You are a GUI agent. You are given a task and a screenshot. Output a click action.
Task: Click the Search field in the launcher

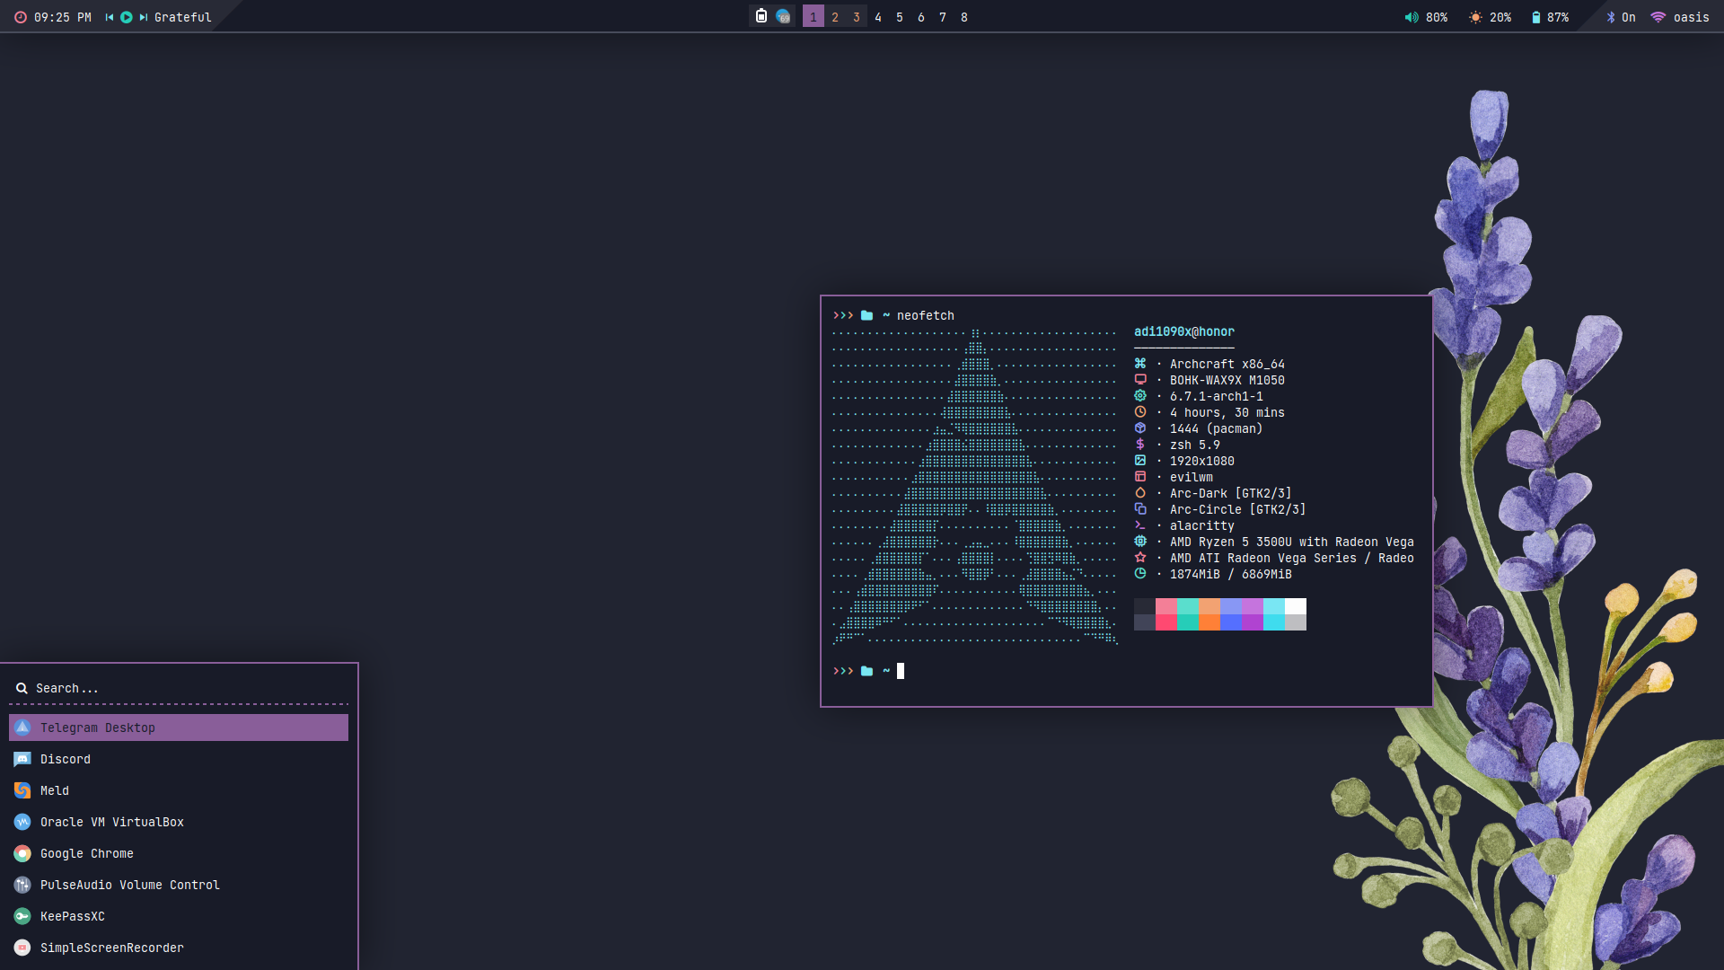tap(180, 688)
